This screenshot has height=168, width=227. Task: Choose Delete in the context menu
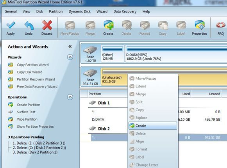[x=153, y=133]
